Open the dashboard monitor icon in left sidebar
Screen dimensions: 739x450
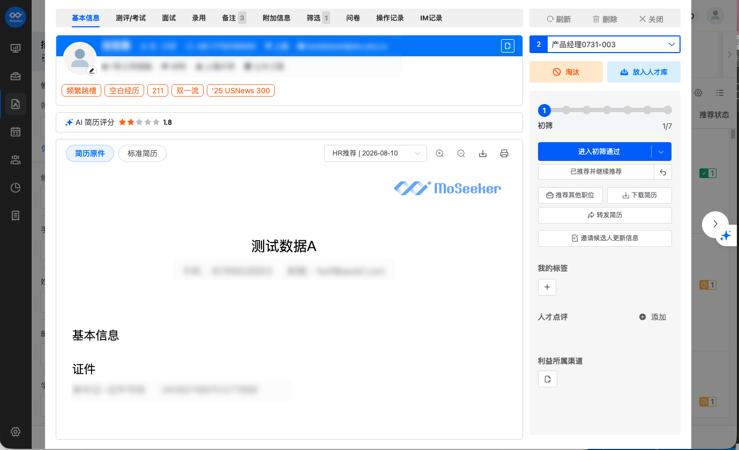pyautogui.click(x=16, y=48)
